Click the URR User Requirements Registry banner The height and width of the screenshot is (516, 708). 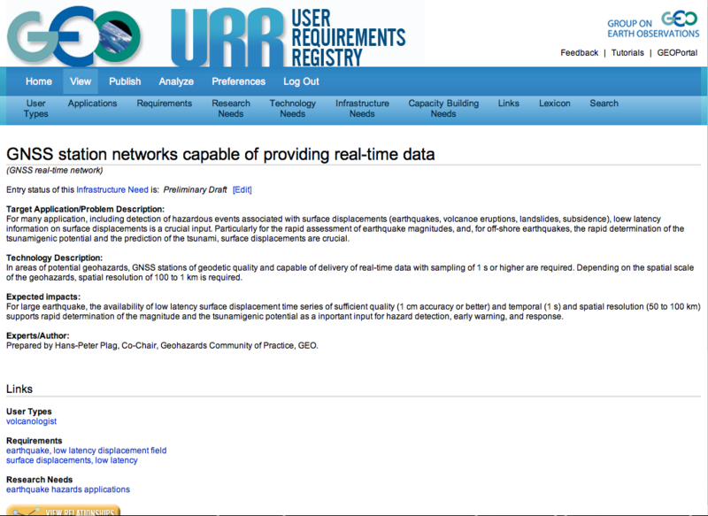point(288,35)
